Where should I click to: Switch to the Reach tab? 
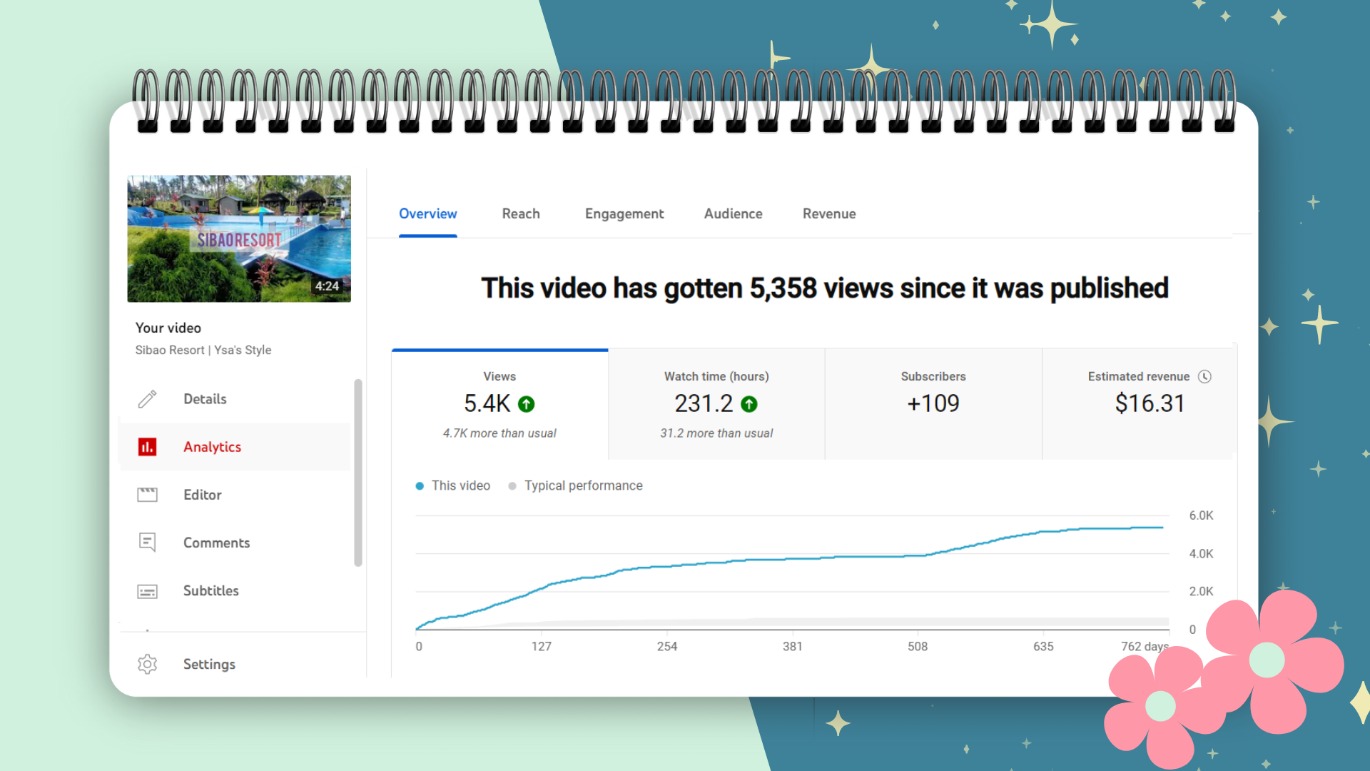click(520, 213)
